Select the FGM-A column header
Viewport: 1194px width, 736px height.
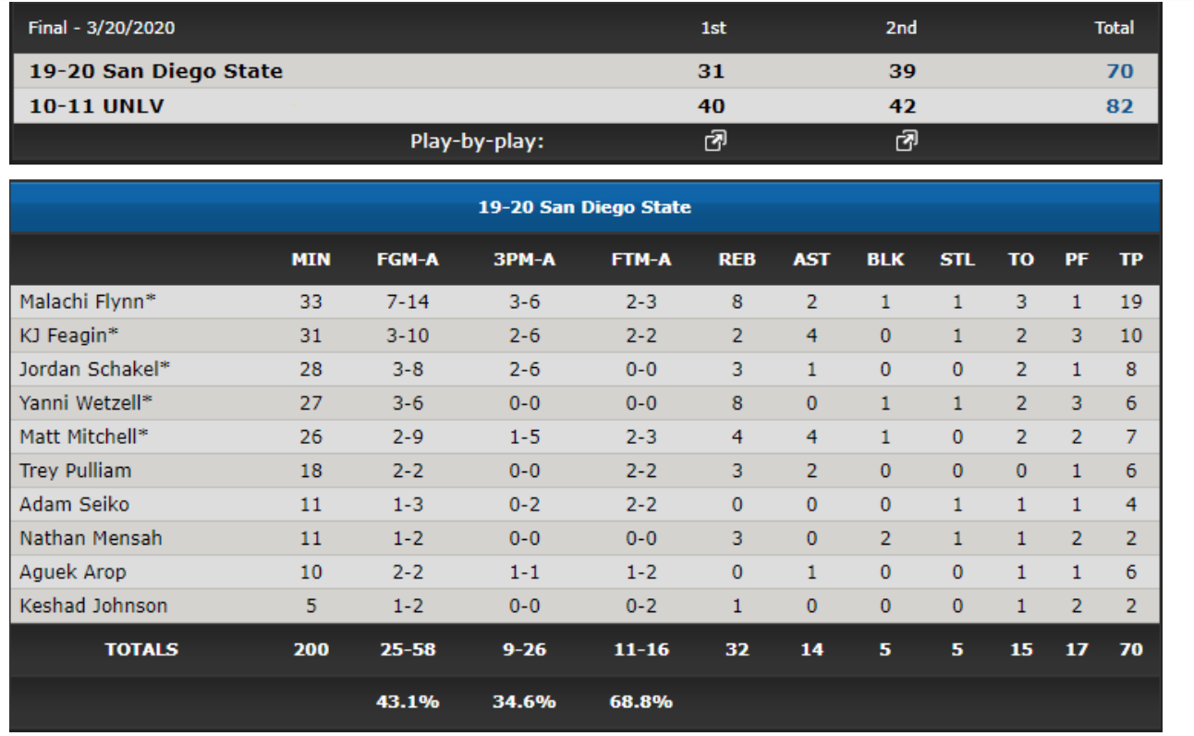tap(408, 260)
